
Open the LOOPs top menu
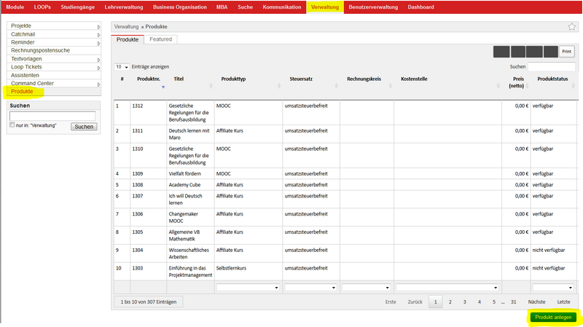[x=42, y=7]
